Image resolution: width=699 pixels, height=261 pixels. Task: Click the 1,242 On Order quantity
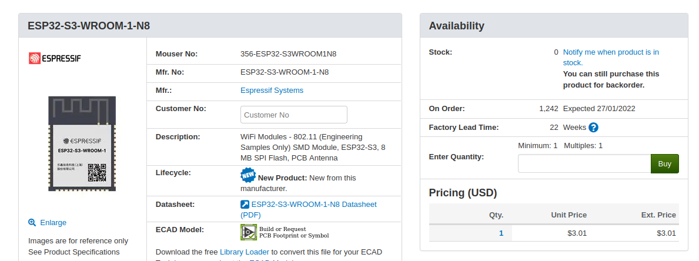pos(549,109)
